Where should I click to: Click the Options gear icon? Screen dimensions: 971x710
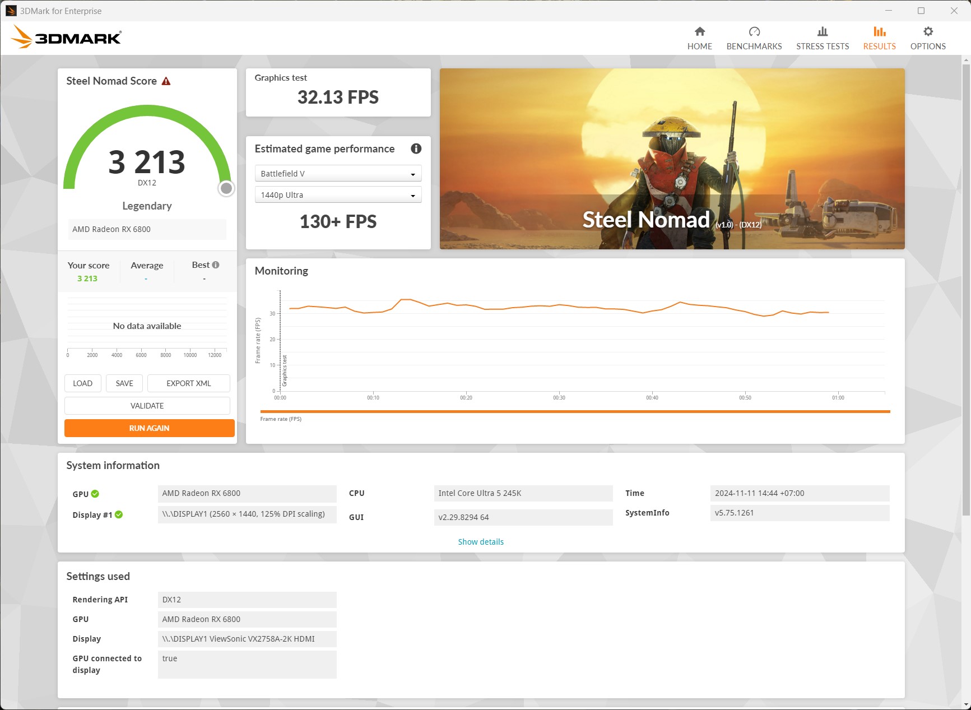tap(928, 31)
